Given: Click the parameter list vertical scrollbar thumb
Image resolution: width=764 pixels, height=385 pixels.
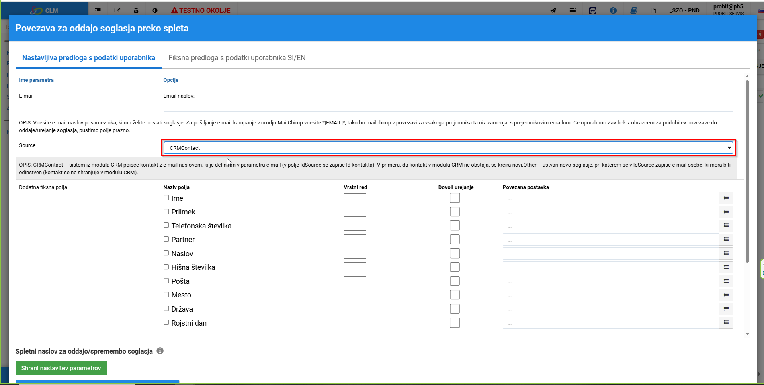Looking at the screenshot, I should [747, 171].
